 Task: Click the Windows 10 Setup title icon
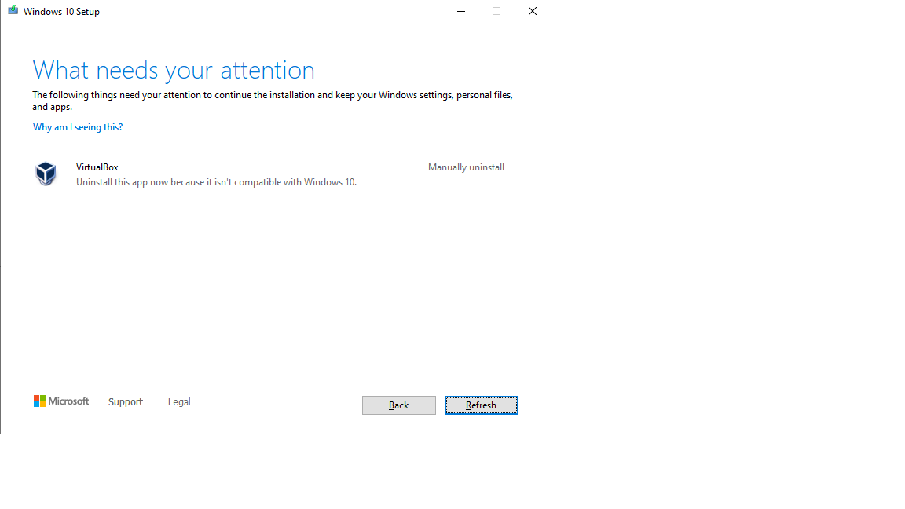(x=13, y=10)
